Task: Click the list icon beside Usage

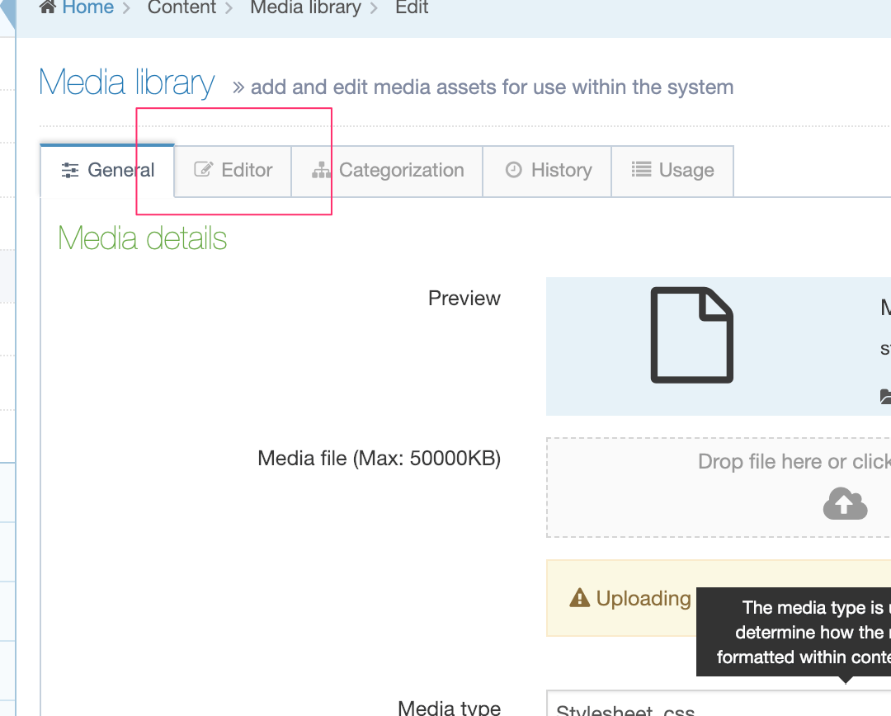Action: point(641,170)
